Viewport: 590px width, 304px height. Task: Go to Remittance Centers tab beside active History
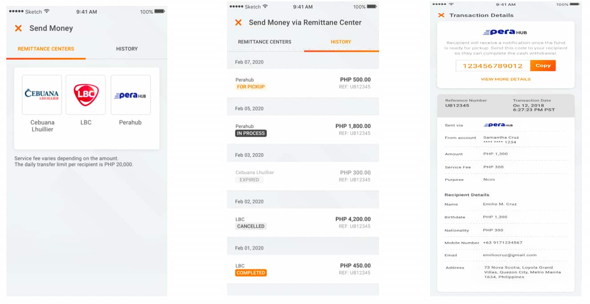coord(265,42)
